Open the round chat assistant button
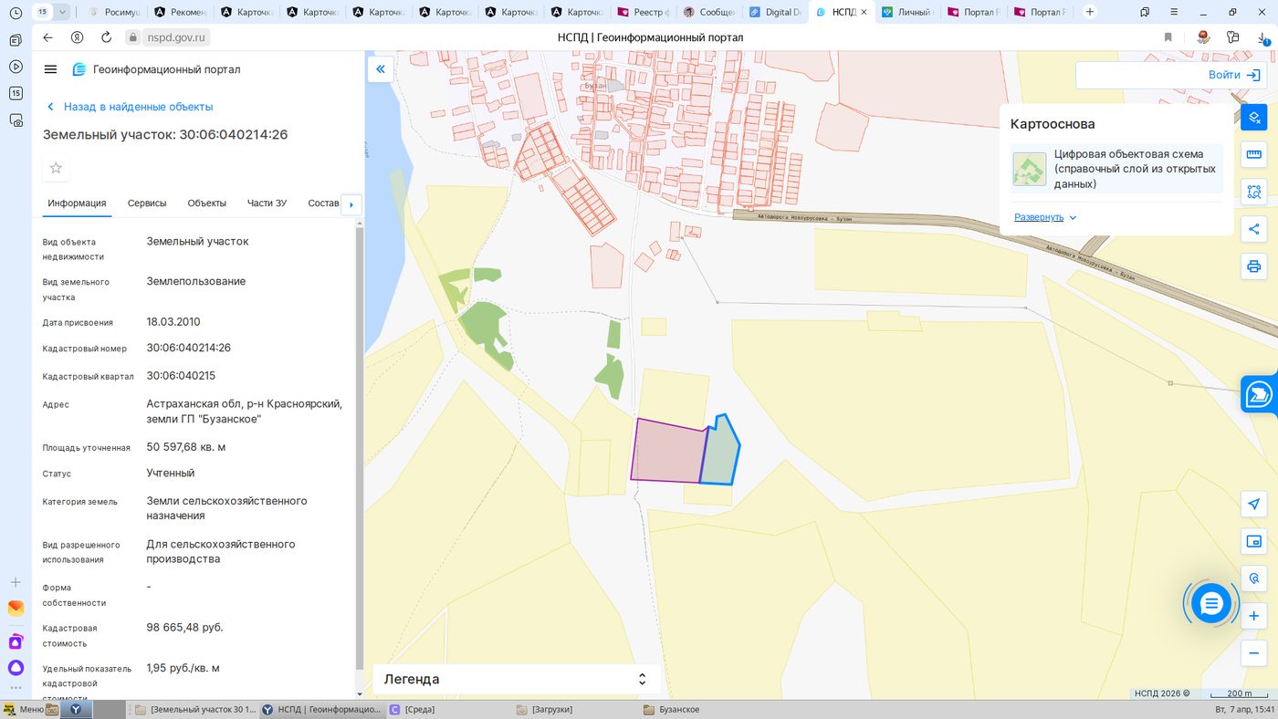This screenshot has width=1278, height=719. click(1211, 603)
